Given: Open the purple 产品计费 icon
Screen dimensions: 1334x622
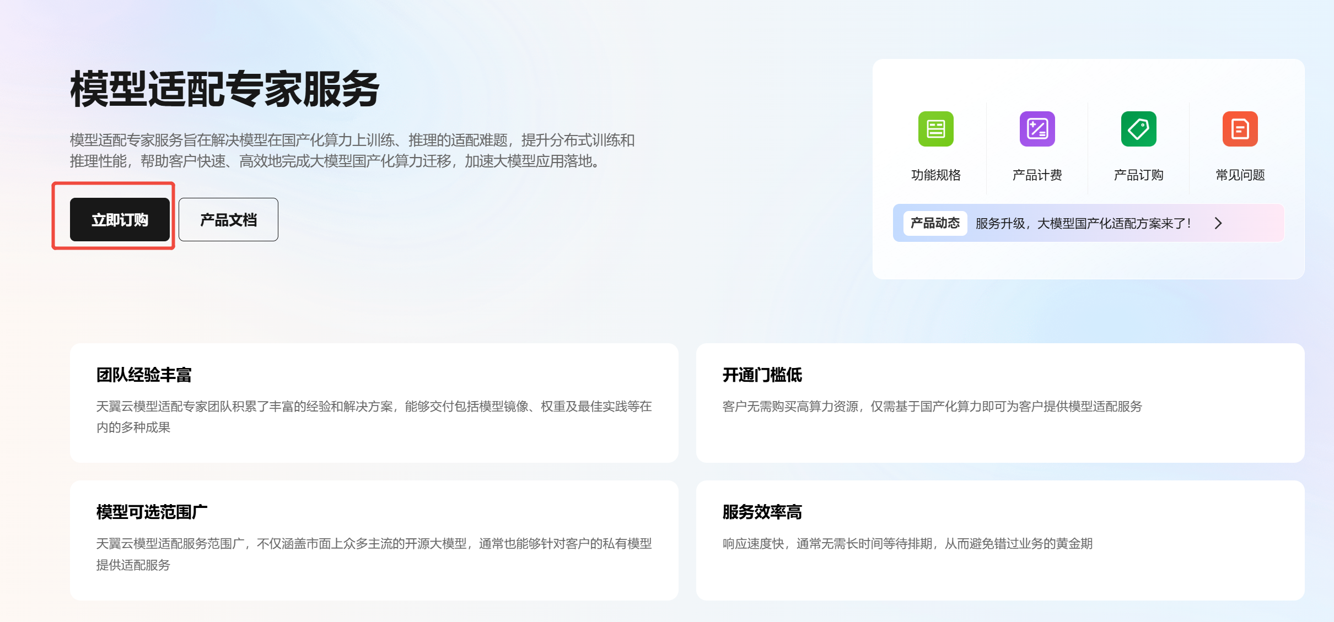Looking at the screenshot, I should [x=1037, y=129].
